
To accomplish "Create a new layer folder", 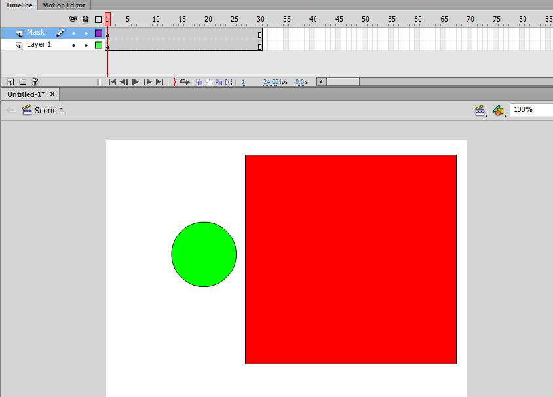I will [23, 82].
